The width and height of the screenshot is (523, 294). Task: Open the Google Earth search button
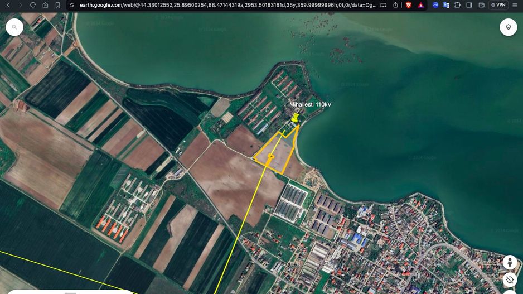[x=14, y=27]
